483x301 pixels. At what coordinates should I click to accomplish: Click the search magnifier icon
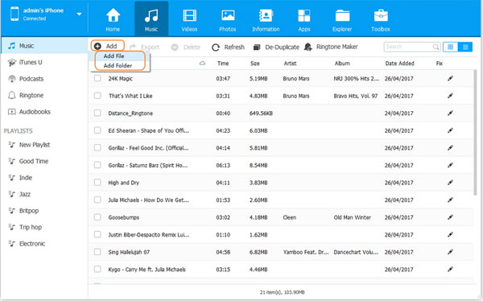tap(436, 47)
